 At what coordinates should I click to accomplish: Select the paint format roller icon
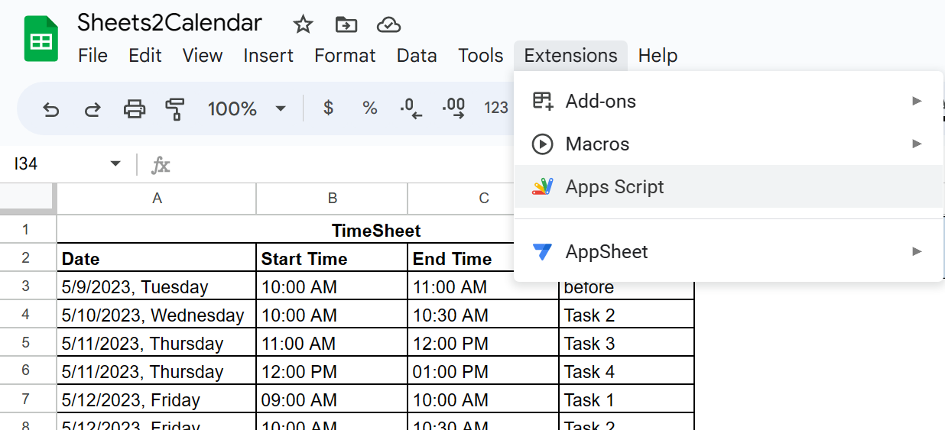coord(175,108)
